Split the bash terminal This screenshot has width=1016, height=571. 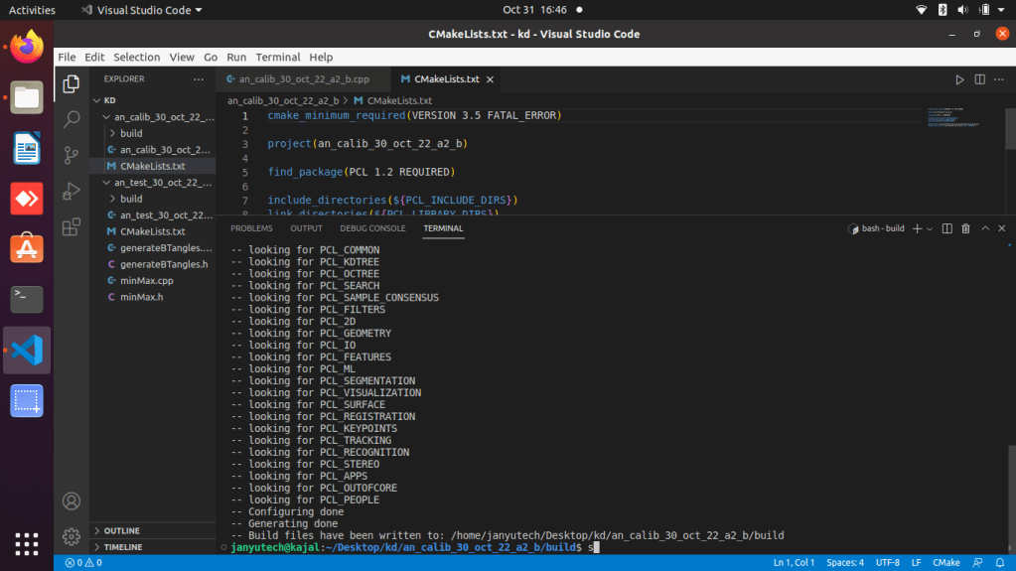coord(946,228)
